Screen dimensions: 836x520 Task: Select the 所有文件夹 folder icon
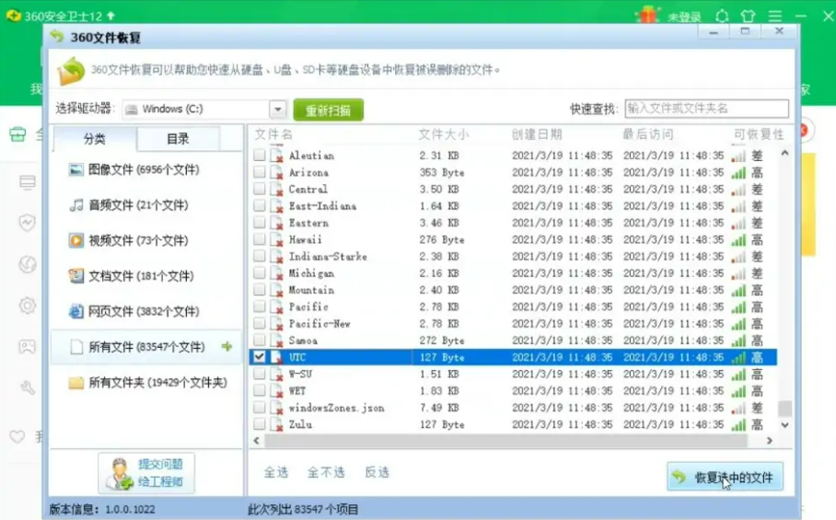76,383
